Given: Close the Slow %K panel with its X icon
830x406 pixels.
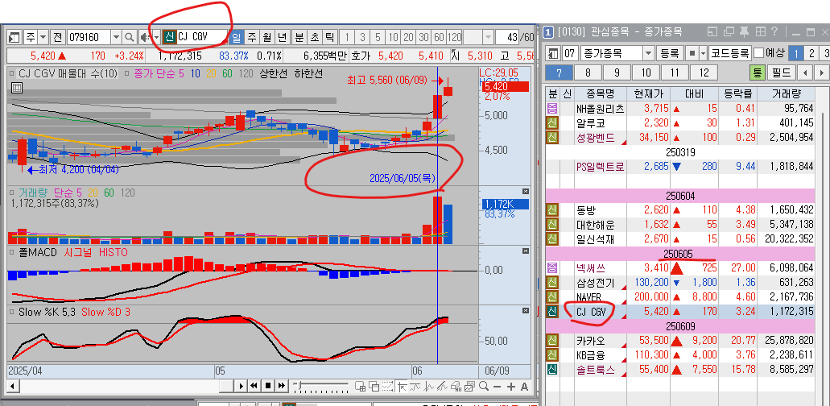Looking at the screenshot, I should (x=526, y=309).
